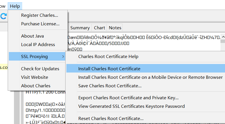This screenshot has width=225, height=124.
Task: Click the refresh arrow toolbar icon
Action: point(3,16)
